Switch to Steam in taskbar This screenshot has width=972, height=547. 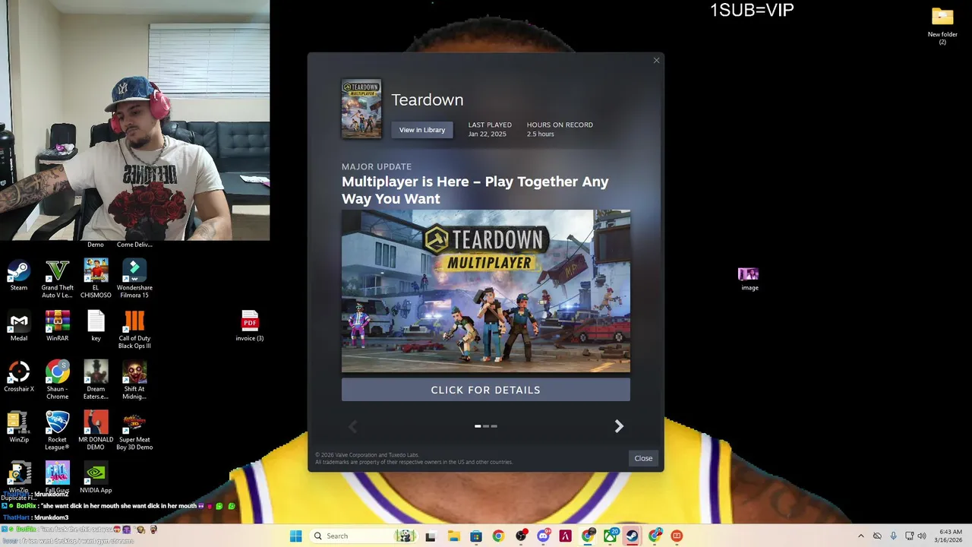click(632, 536)
